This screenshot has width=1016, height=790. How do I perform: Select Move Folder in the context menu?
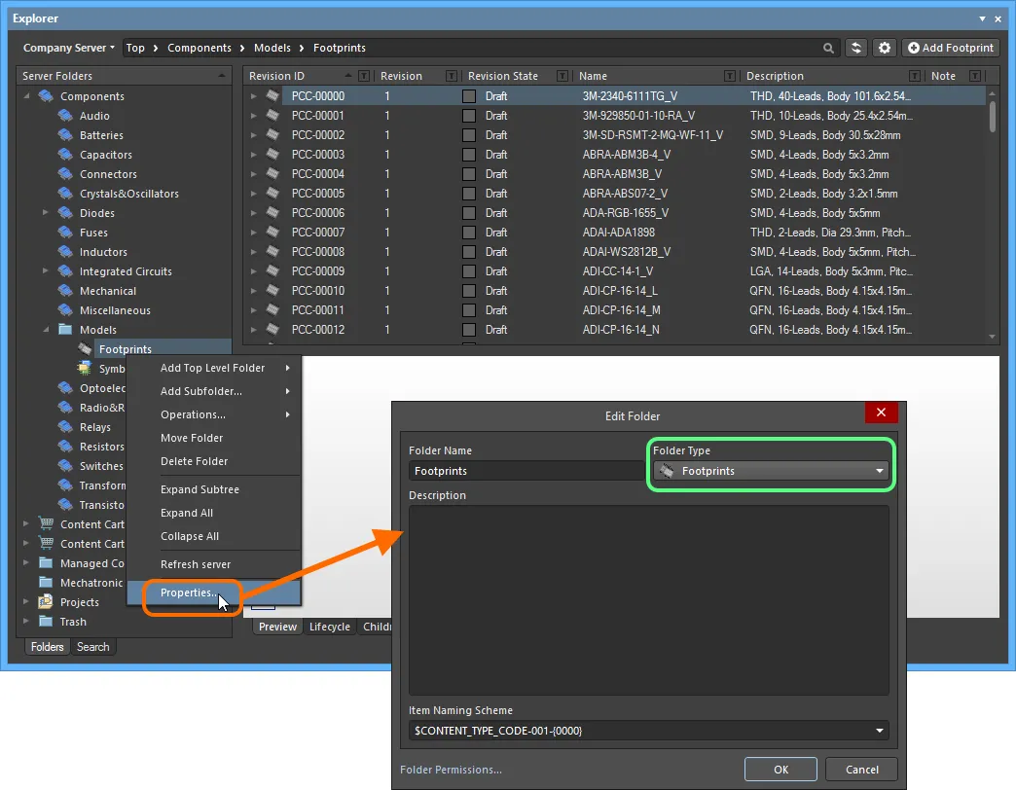pos(214,438)
